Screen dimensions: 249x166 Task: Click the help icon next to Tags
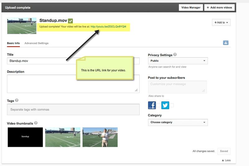pos(16,100)
